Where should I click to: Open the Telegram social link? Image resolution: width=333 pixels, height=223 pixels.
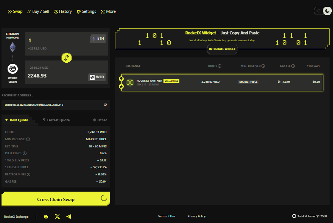tap(69, 217)
